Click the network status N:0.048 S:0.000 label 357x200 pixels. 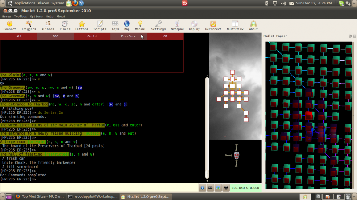(245, 188)
